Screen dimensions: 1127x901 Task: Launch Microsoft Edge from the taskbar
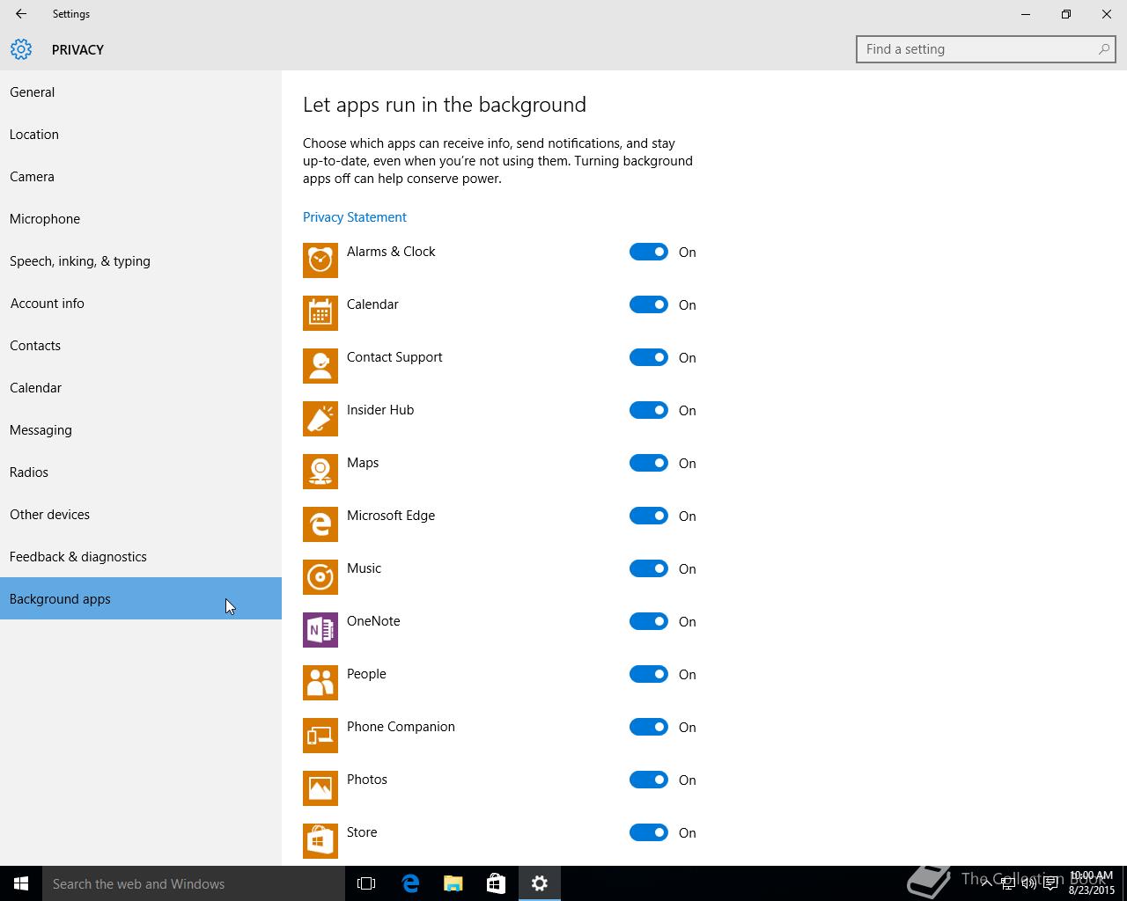coord(410,883)
